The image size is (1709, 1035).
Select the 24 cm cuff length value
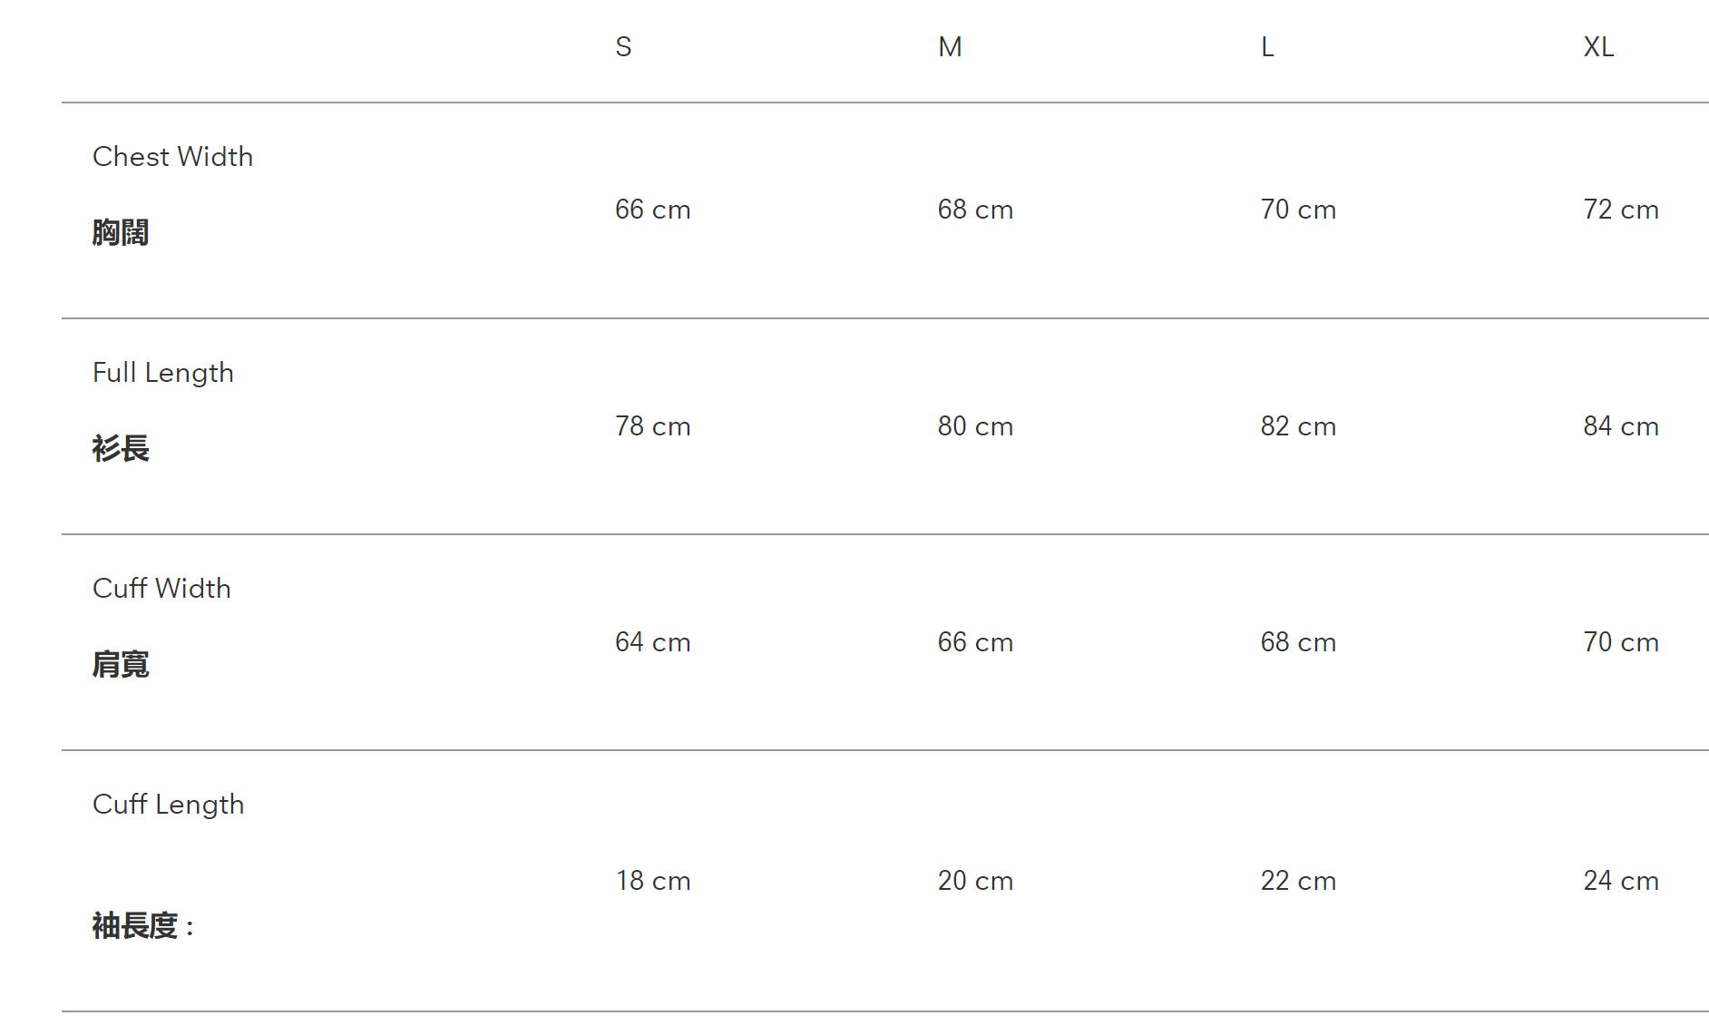pyautogui.click(x=1620, y=881)
